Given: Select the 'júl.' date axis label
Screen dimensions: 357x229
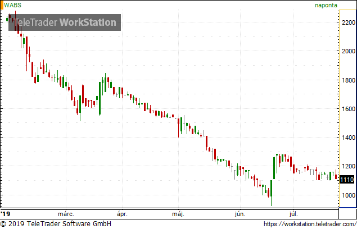Looking at the screenshot, I should click(293, 214).
